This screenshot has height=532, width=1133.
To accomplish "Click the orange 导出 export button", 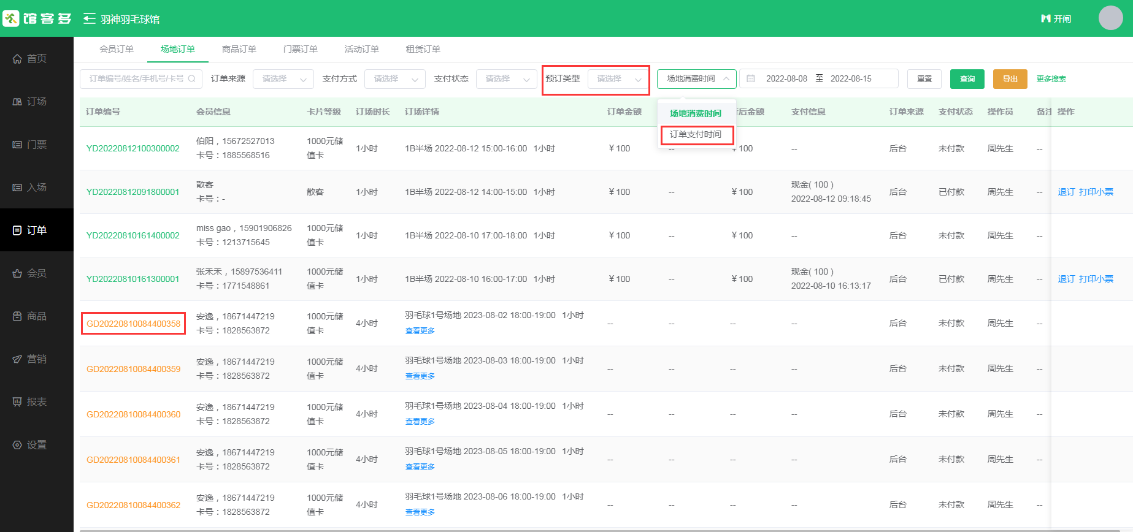I will 1010,78.
